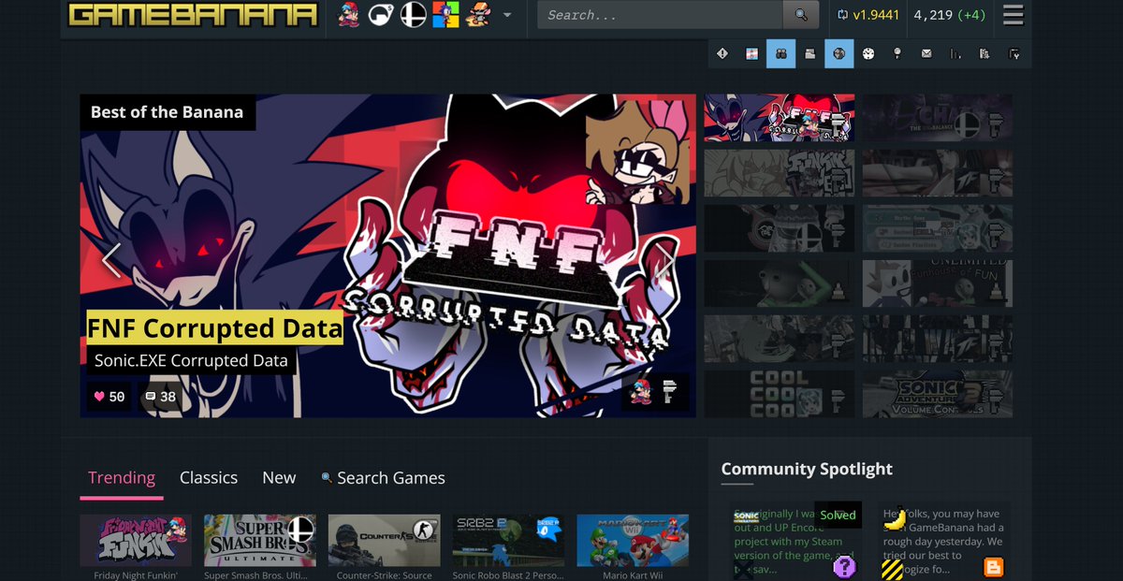View the 4,219 (+4) online counter

click(x=948, y=15)
